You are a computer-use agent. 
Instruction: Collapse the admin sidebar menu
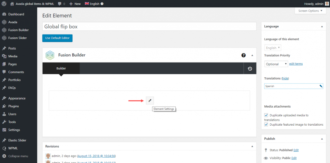click(x=15, y=156)
